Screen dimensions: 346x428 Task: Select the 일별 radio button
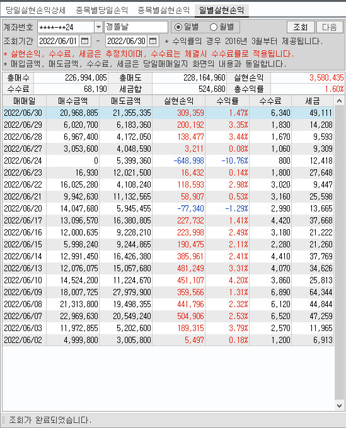178,27
